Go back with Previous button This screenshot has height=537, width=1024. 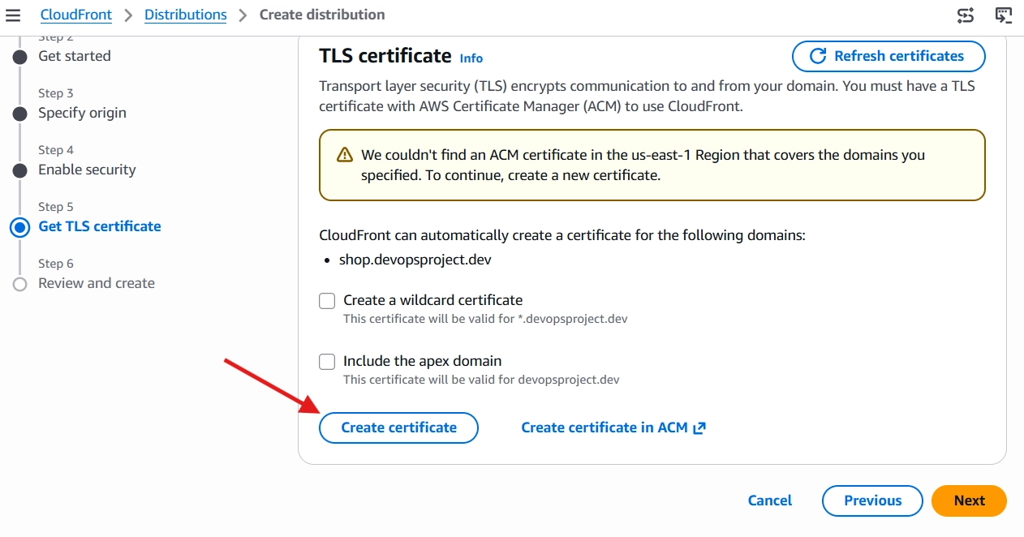[872, 500]
